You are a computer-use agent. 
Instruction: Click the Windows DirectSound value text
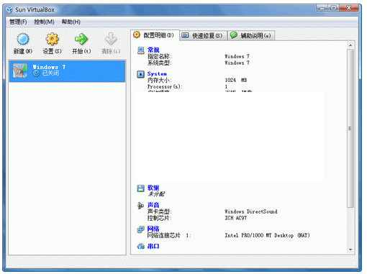pyautogui.click(x=251, y=211)
